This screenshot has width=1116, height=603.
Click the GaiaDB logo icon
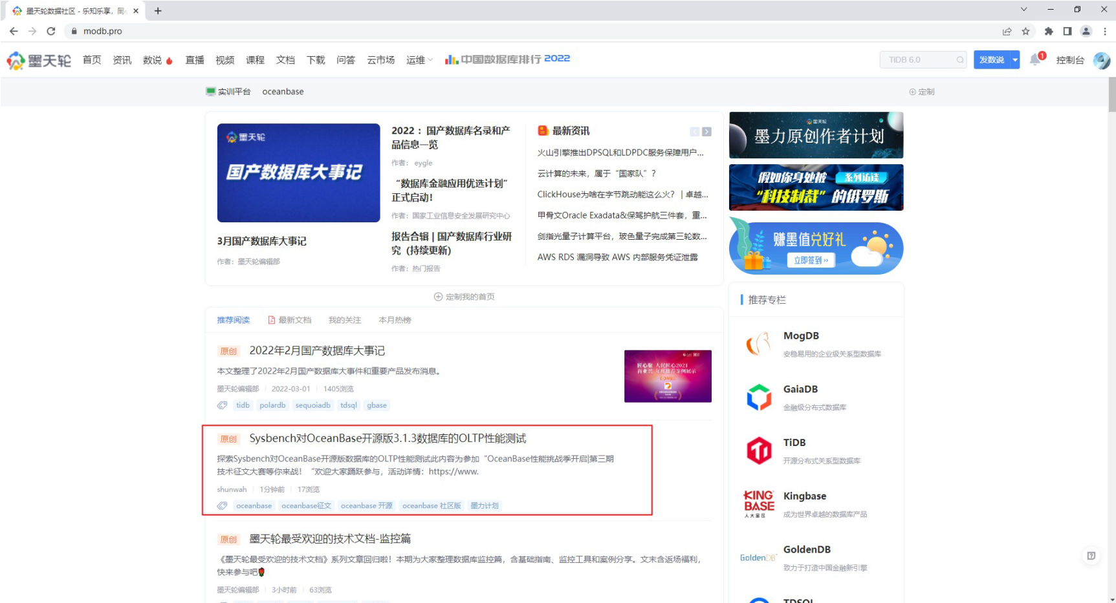click(x=759, y=397)
